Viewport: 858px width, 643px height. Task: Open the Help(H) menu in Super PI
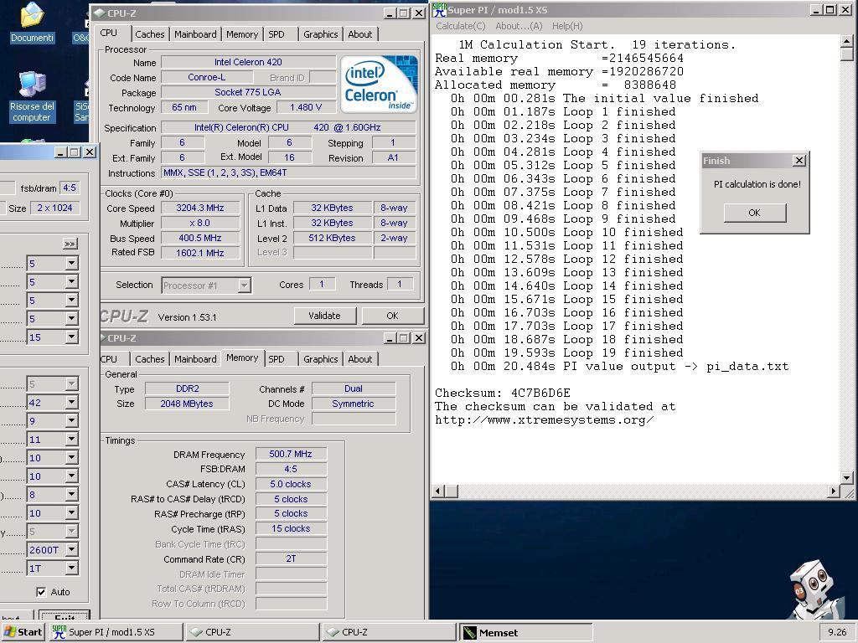[567, 26]
